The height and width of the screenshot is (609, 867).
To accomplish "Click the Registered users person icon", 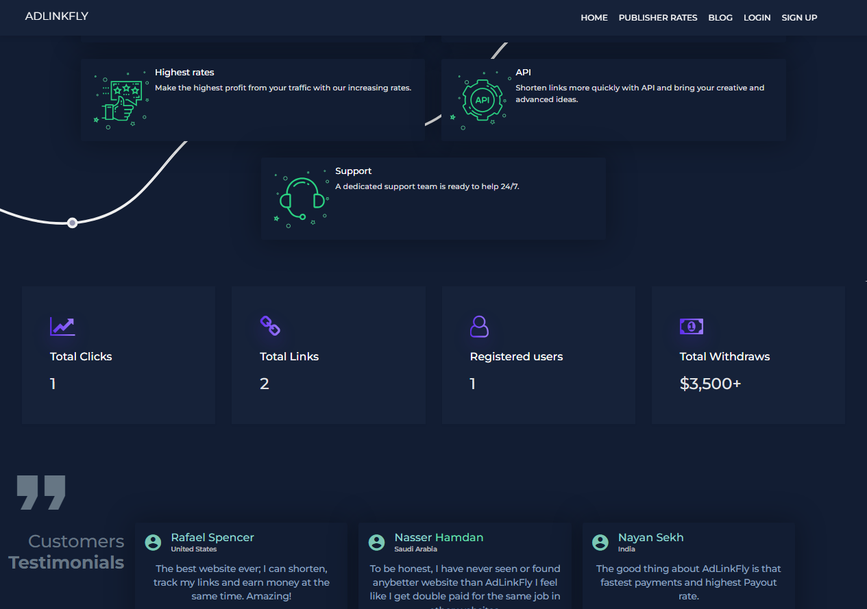I will coord(480,326).
